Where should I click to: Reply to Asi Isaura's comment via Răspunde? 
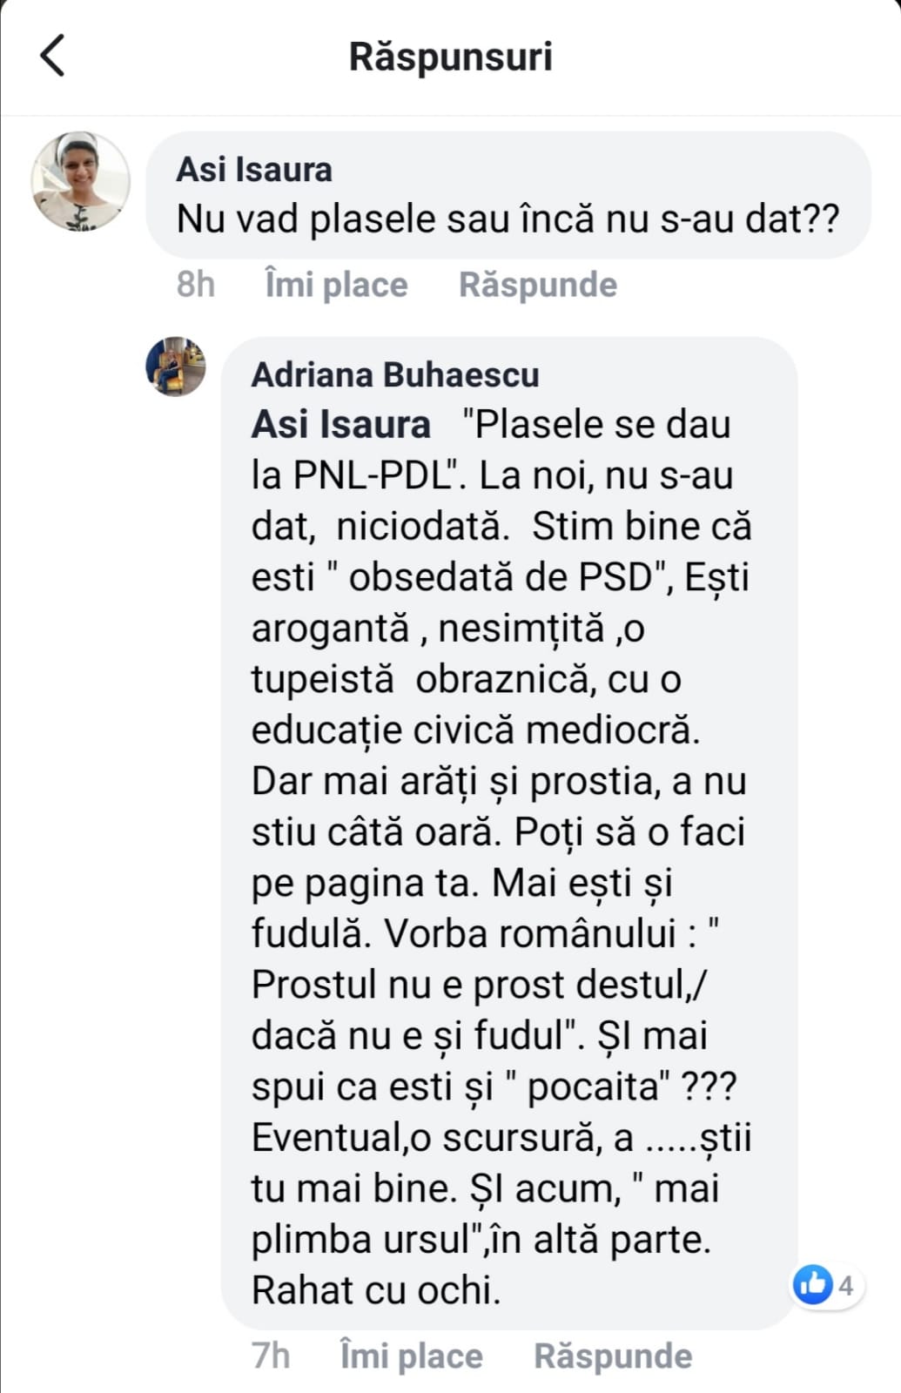point(538,285)
